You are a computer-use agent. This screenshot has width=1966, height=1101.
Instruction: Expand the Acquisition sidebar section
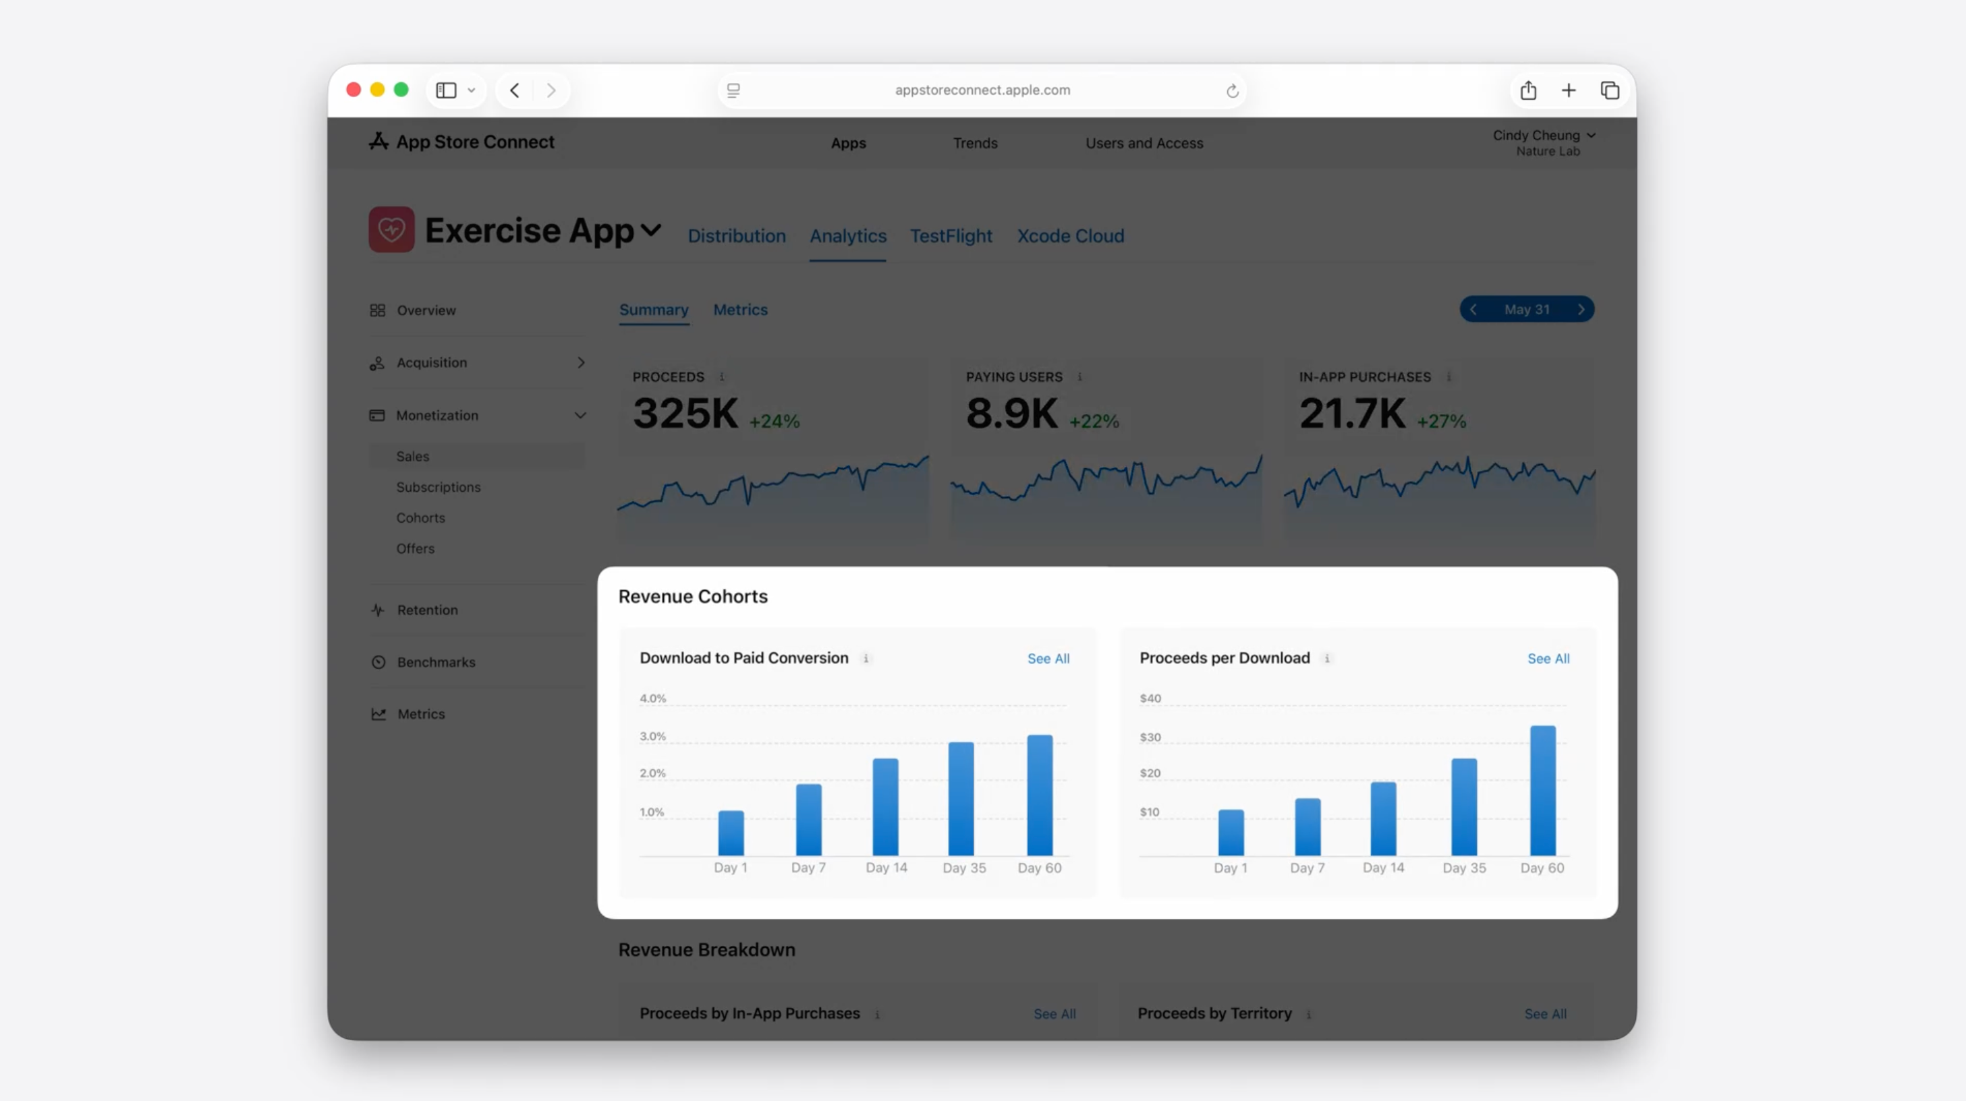[581, 362]
